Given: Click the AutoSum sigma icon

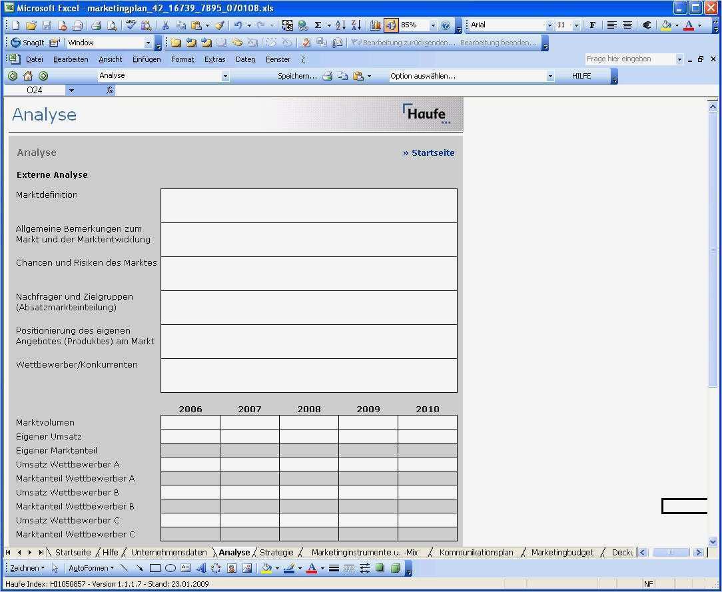Looking at the screenshot, I should pyautogui.click(x=319, y=25).
